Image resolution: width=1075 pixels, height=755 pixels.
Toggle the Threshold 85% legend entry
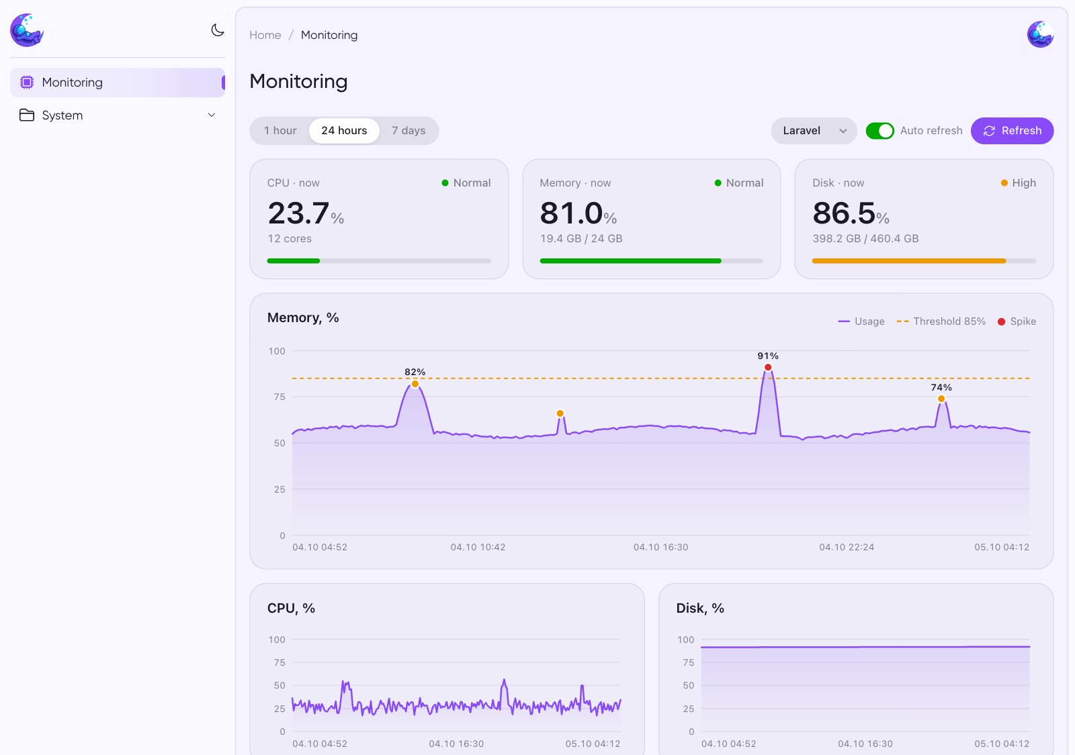[x=941, y=321]
